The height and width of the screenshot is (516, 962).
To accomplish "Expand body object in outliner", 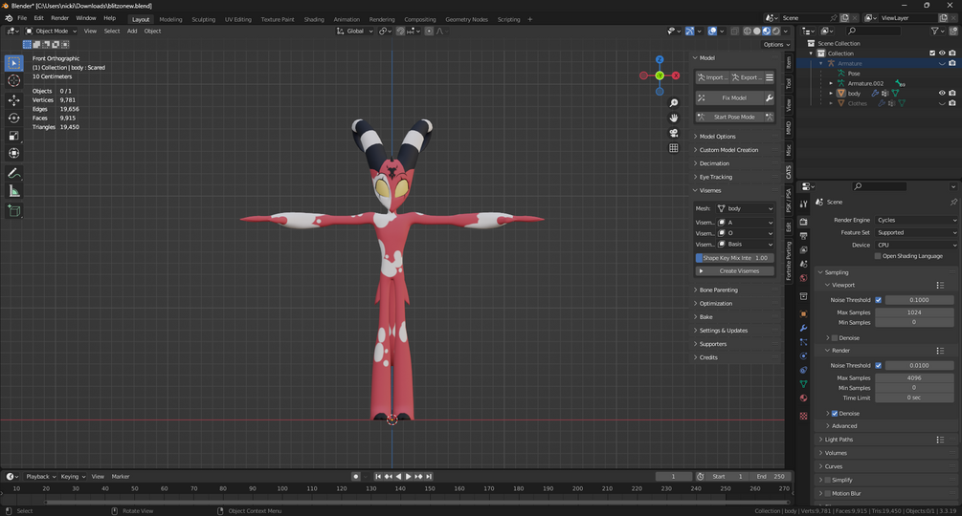I will (x=831, y=94).
